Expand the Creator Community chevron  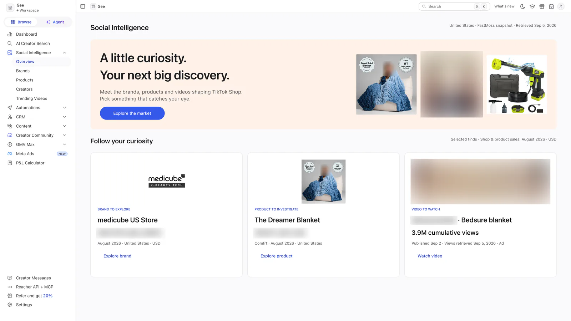point(65,136)
